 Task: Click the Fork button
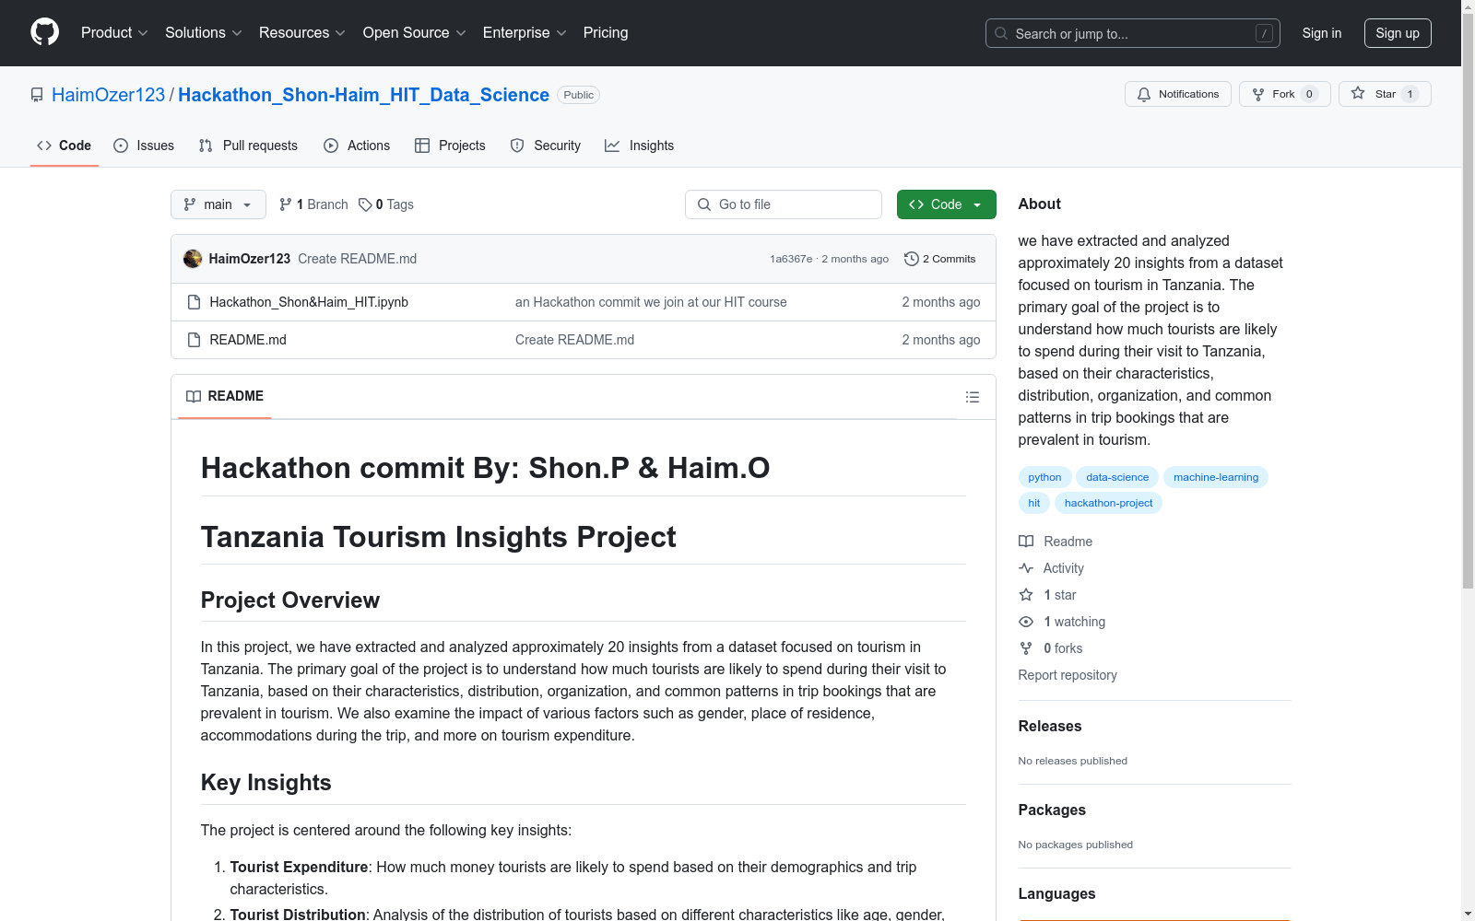click(1285, 94)
